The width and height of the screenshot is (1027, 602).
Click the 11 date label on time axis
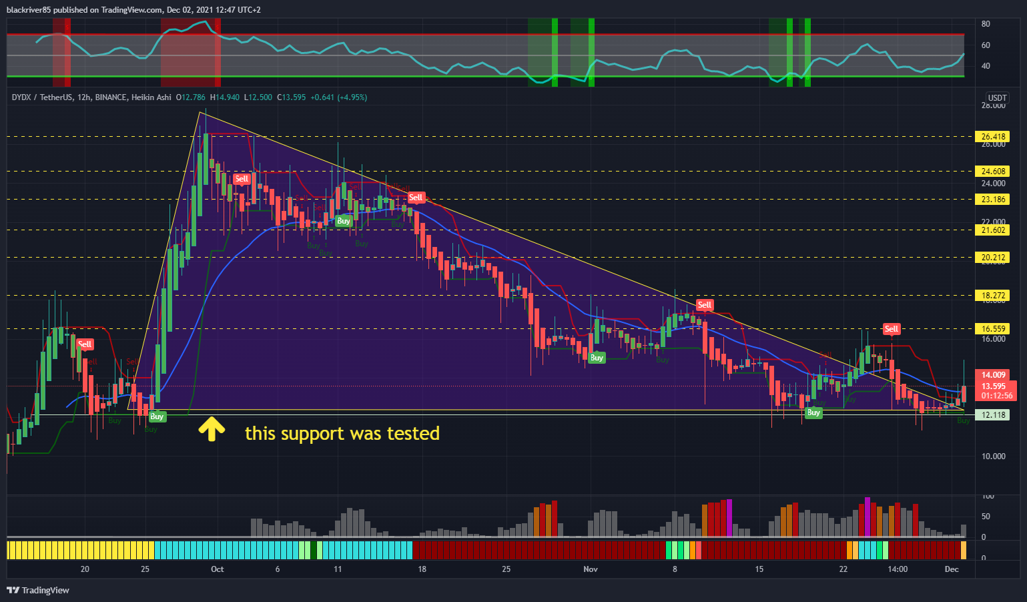click(338, 569)
